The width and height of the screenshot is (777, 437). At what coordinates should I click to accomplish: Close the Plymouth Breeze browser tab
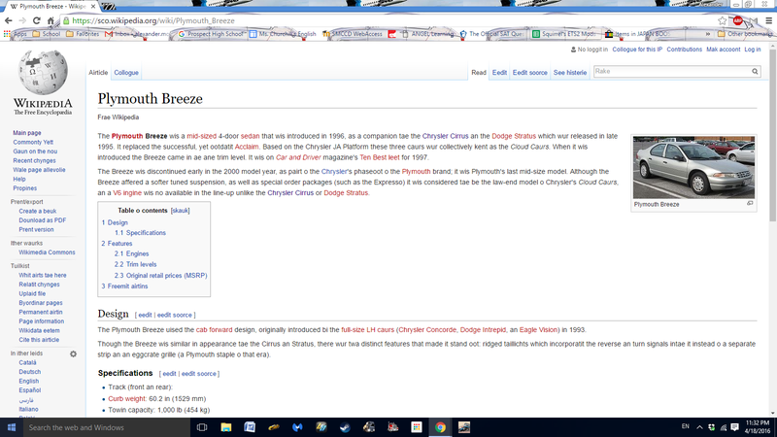click(x=92, y=7)
